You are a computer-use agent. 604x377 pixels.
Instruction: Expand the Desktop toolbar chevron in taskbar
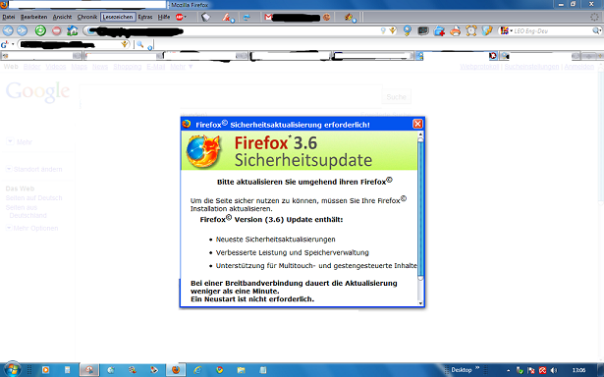point(477,368)
